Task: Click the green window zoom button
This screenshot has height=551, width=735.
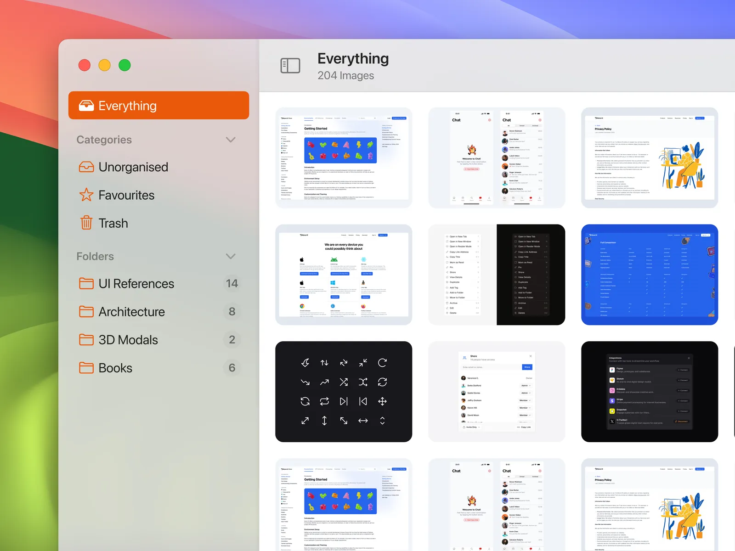Action: pyautogui.click(x=124, y=65)
